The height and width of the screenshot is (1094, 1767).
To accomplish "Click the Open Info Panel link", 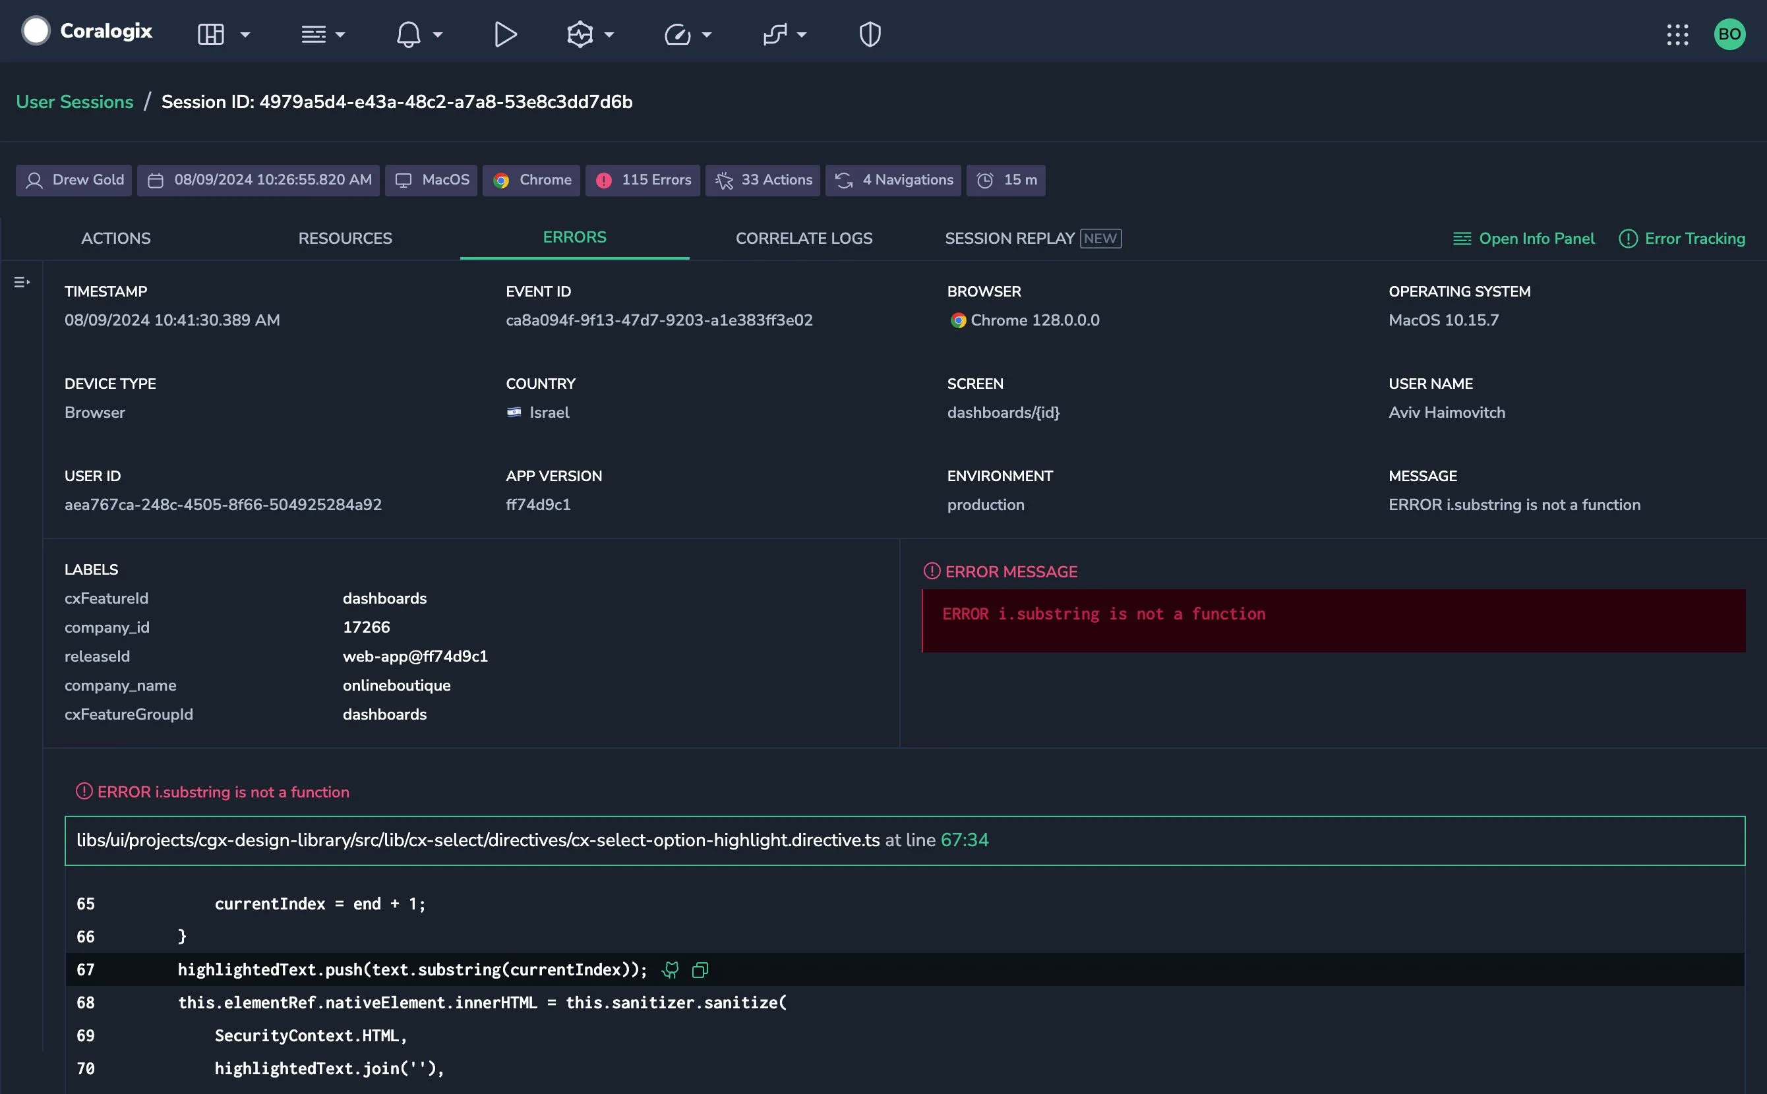I will coord(1524,239).
